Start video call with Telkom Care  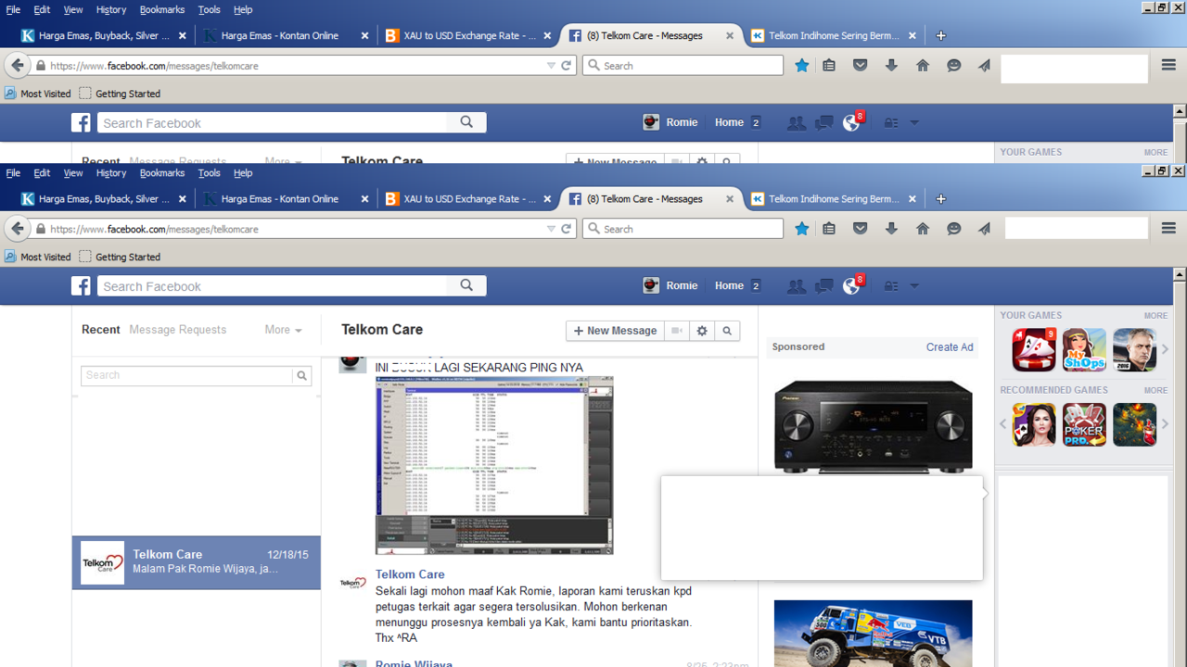tap(677, 331)
